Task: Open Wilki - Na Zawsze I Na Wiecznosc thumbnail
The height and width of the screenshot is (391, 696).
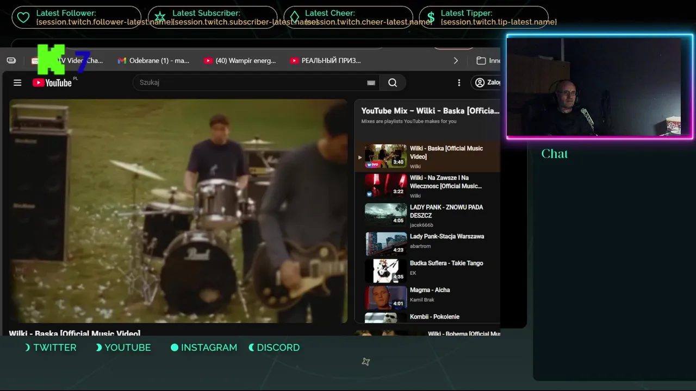Action: tap(386, 186)
